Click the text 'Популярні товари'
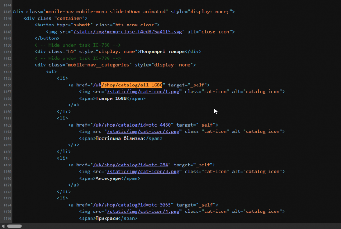Image resolution: width=341 pixels, height=229 pixels. pyautogui.click(x=162, y=51)
